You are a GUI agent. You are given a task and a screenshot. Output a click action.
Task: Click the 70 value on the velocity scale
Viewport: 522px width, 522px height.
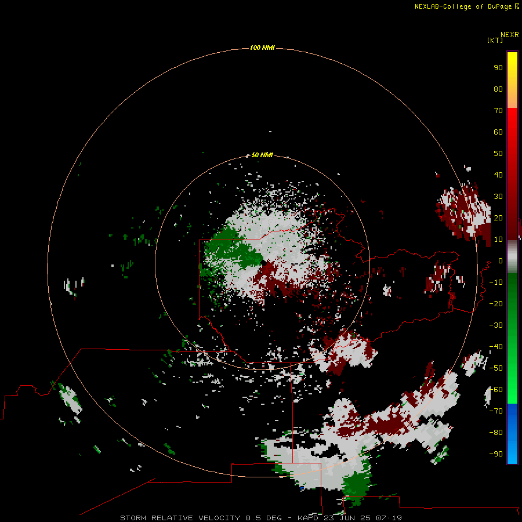(x=498, y=111)
